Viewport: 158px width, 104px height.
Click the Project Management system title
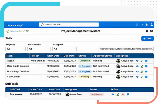(x=80, y=31)
